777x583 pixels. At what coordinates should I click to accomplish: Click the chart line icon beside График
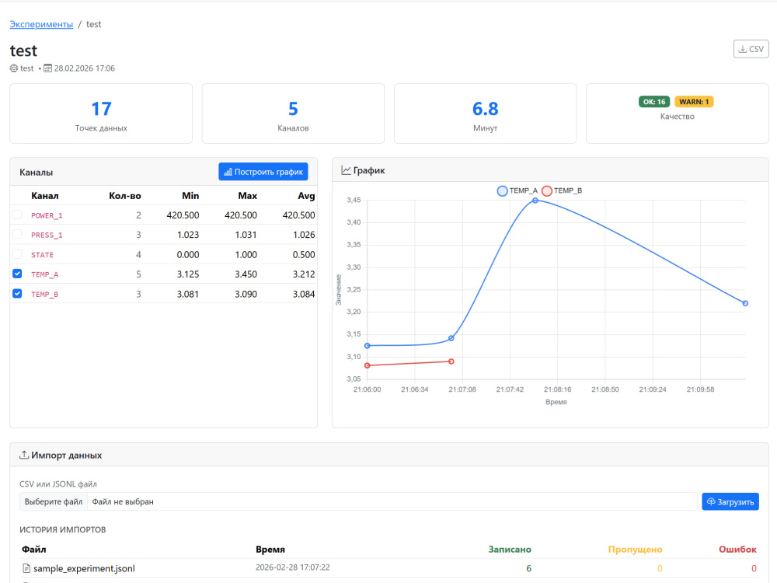tap(346, 170)
